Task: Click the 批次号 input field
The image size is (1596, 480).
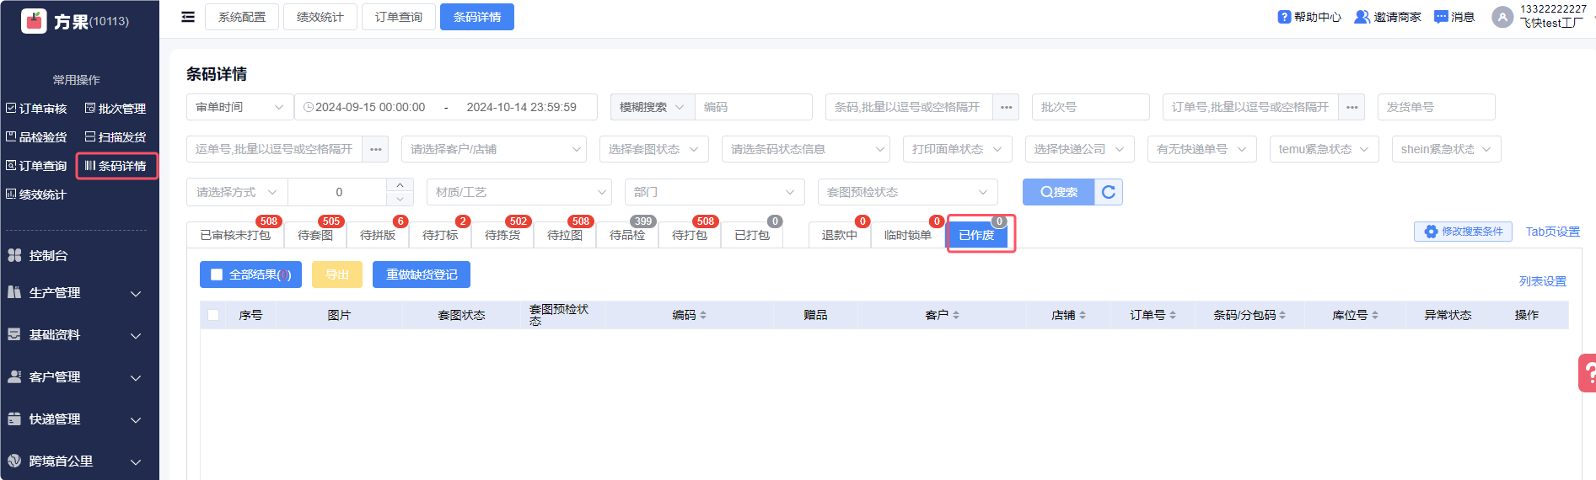Action: (1090, 107)
